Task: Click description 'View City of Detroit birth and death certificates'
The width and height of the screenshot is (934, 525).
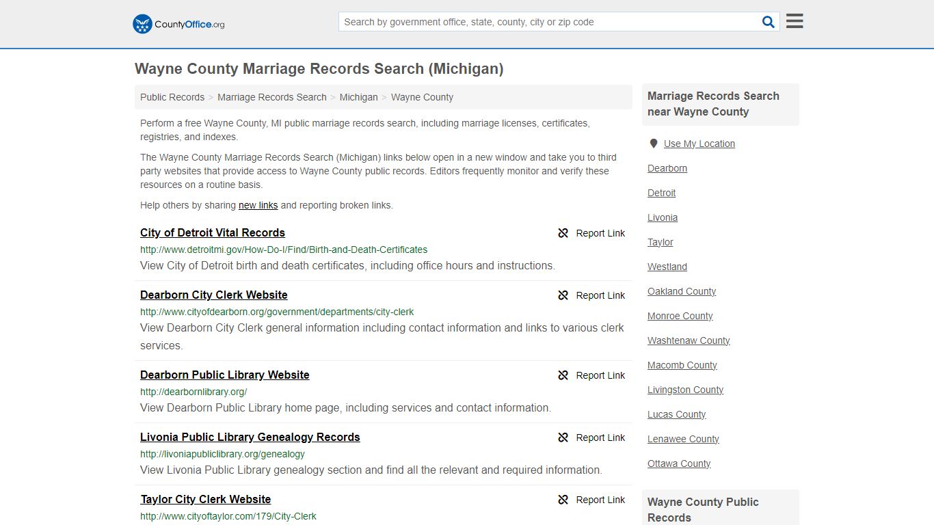Action: pos(347,265)
